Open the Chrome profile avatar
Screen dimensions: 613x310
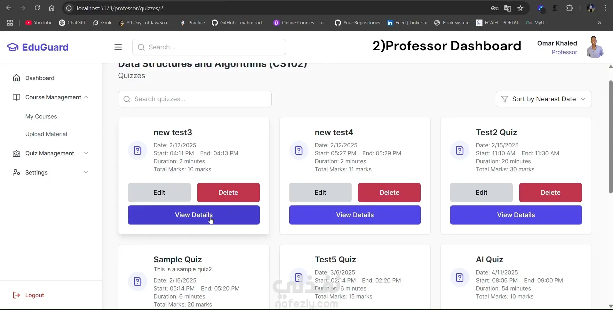[x=591, y=8]
